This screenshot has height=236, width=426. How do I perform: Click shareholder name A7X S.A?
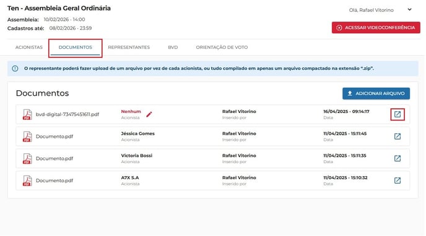click(x=130, y=177)
